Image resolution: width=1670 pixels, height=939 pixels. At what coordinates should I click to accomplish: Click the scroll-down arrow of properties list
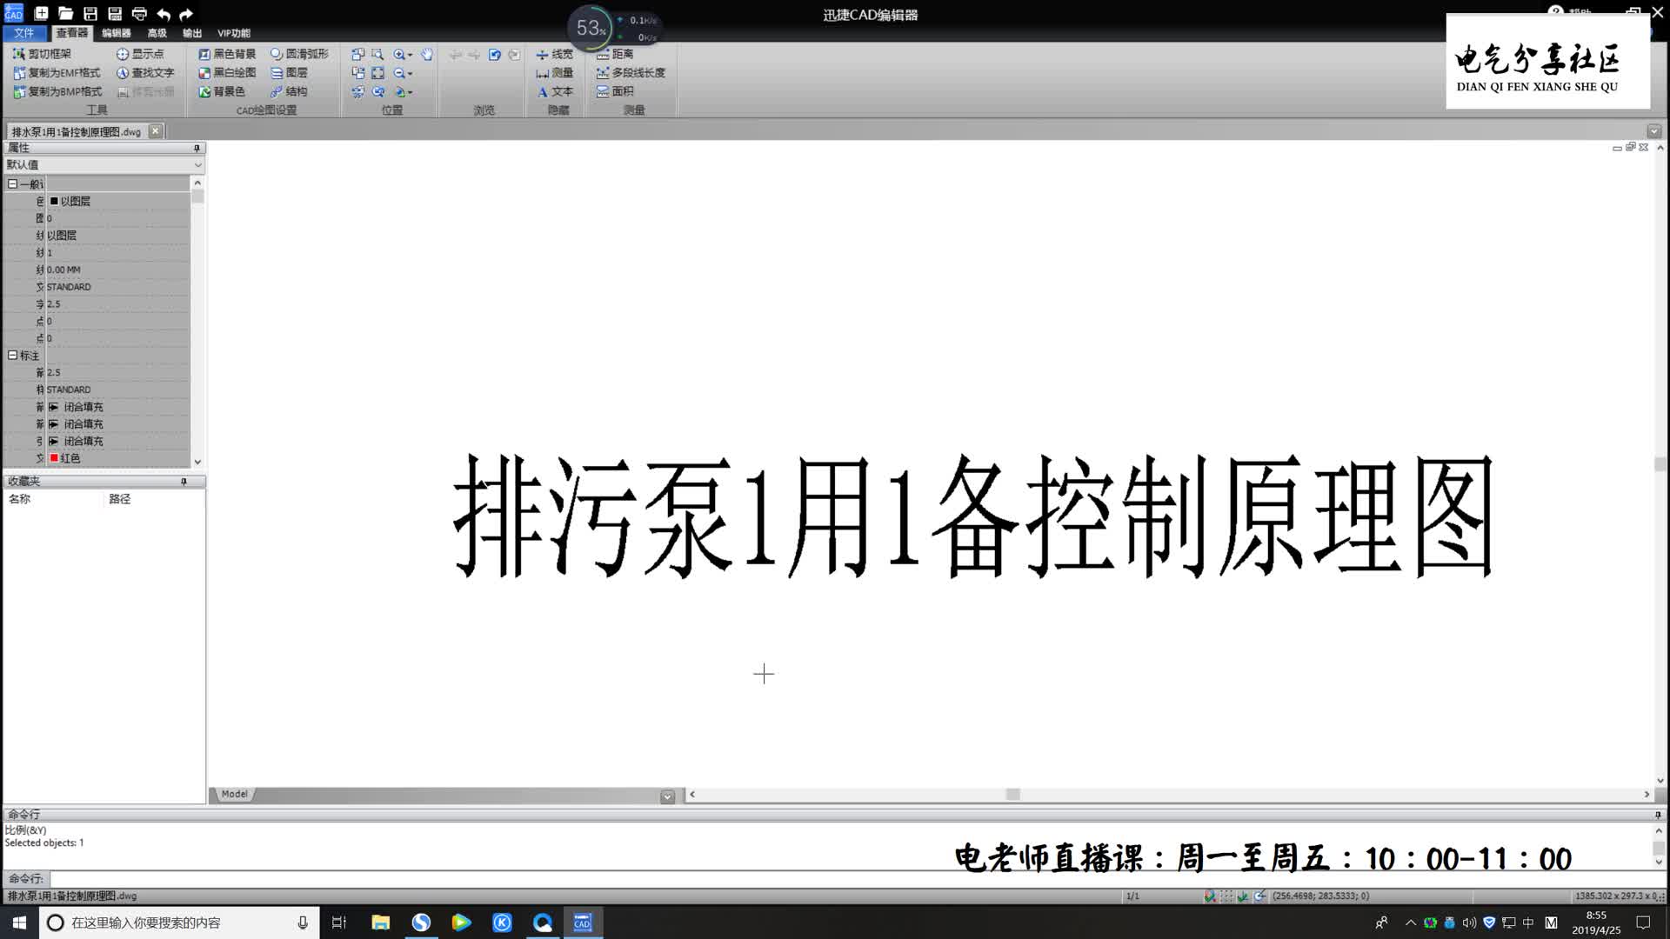click(x=197, y=462)
